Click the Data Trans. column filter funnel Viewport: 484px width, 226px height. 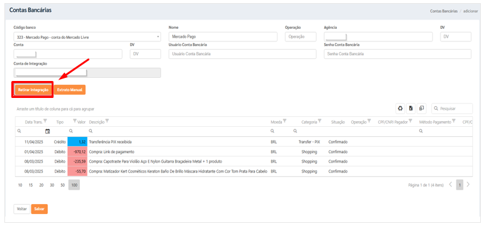pyautogui.click(x=45, y=121)
